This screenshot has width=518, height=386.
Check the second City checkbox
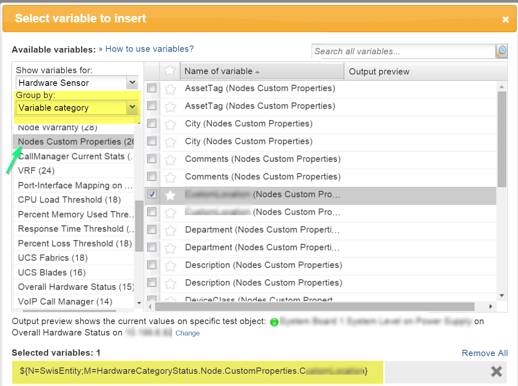[x=152, y=141]
